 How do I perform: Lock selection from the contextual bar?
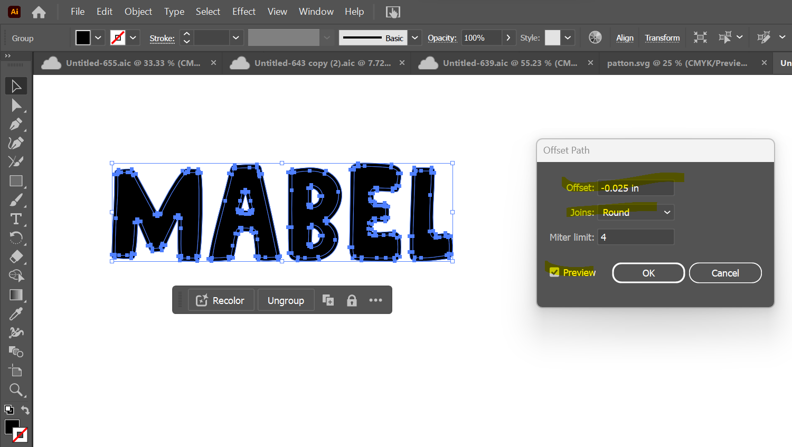[352, 300]
